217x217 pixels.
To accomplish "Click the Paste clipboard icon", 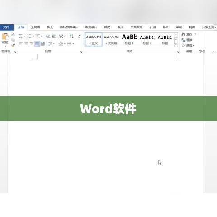I will (5, 37).
